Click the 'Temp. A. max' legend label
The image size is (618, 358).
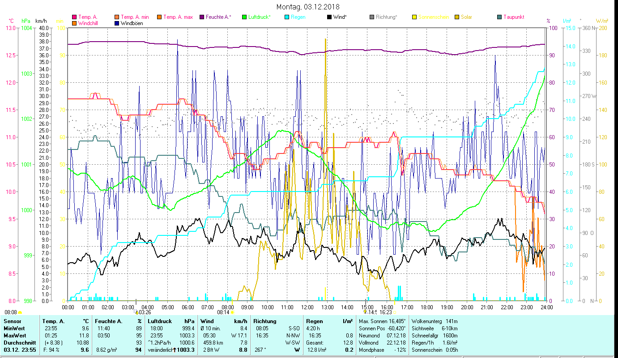(178, 17)
